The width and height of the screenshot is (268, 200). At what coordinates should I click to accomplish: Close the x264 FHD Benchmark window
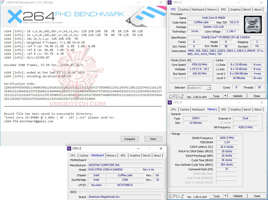click(x=161, y=2)
